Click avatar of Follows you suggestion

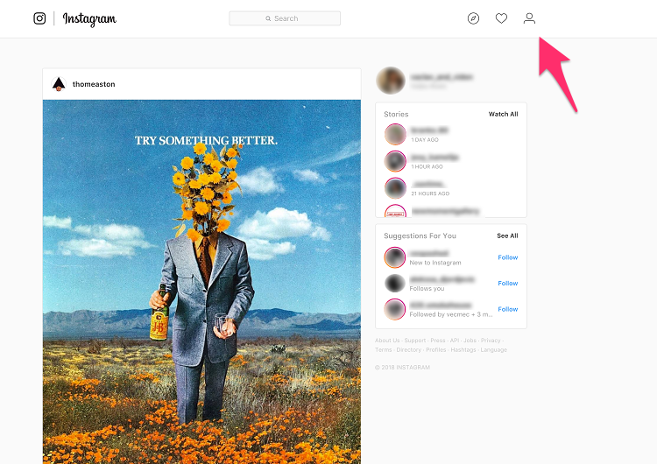(395, 284)
